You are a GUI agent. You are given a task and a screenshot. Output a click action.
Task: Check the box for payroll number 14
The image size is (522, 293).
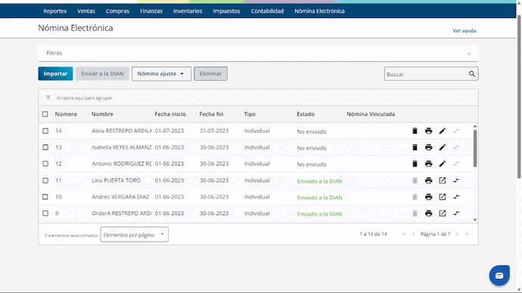[45, 131]
